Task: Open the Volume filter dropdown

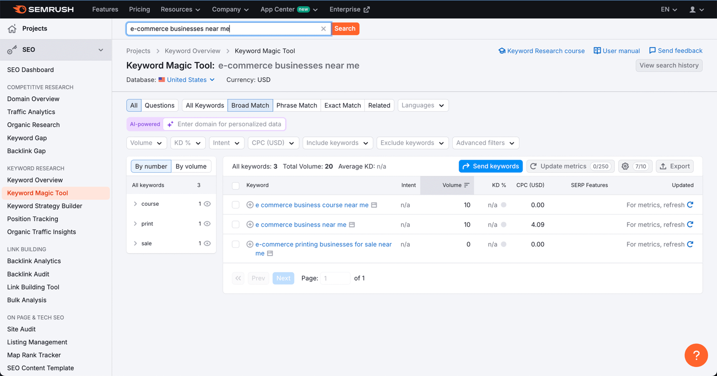Action: (x=147, y=143)
